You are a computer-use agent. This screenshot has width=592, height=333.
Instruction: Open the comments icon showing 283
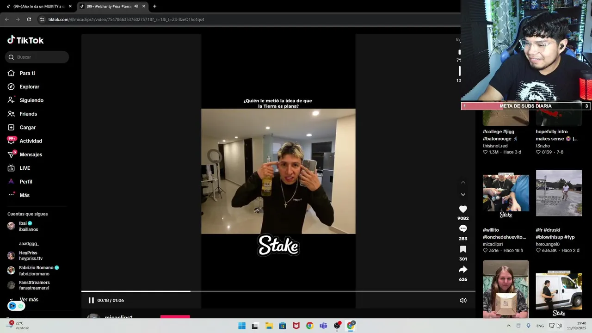click(463, 229)
